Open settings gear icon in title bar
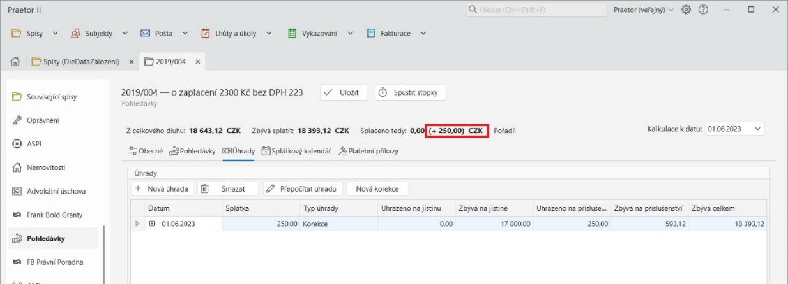The image size is (788, 284). pos(687,10)
